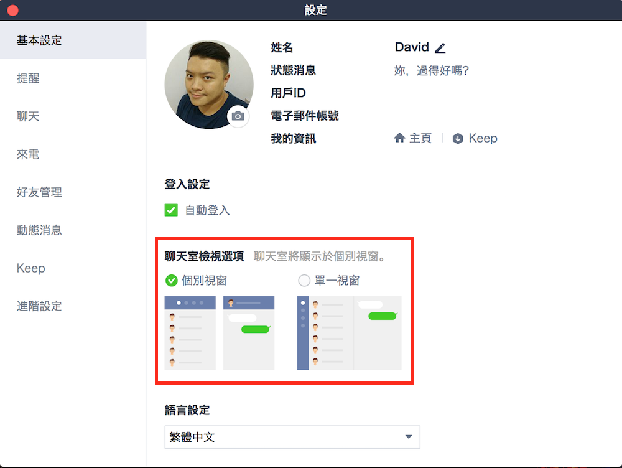Select the 單一視窗 radio option

[304, 281]
